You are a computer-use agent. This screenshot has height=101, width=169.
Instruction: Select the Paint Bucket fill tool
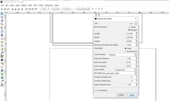tap(2, 70)
